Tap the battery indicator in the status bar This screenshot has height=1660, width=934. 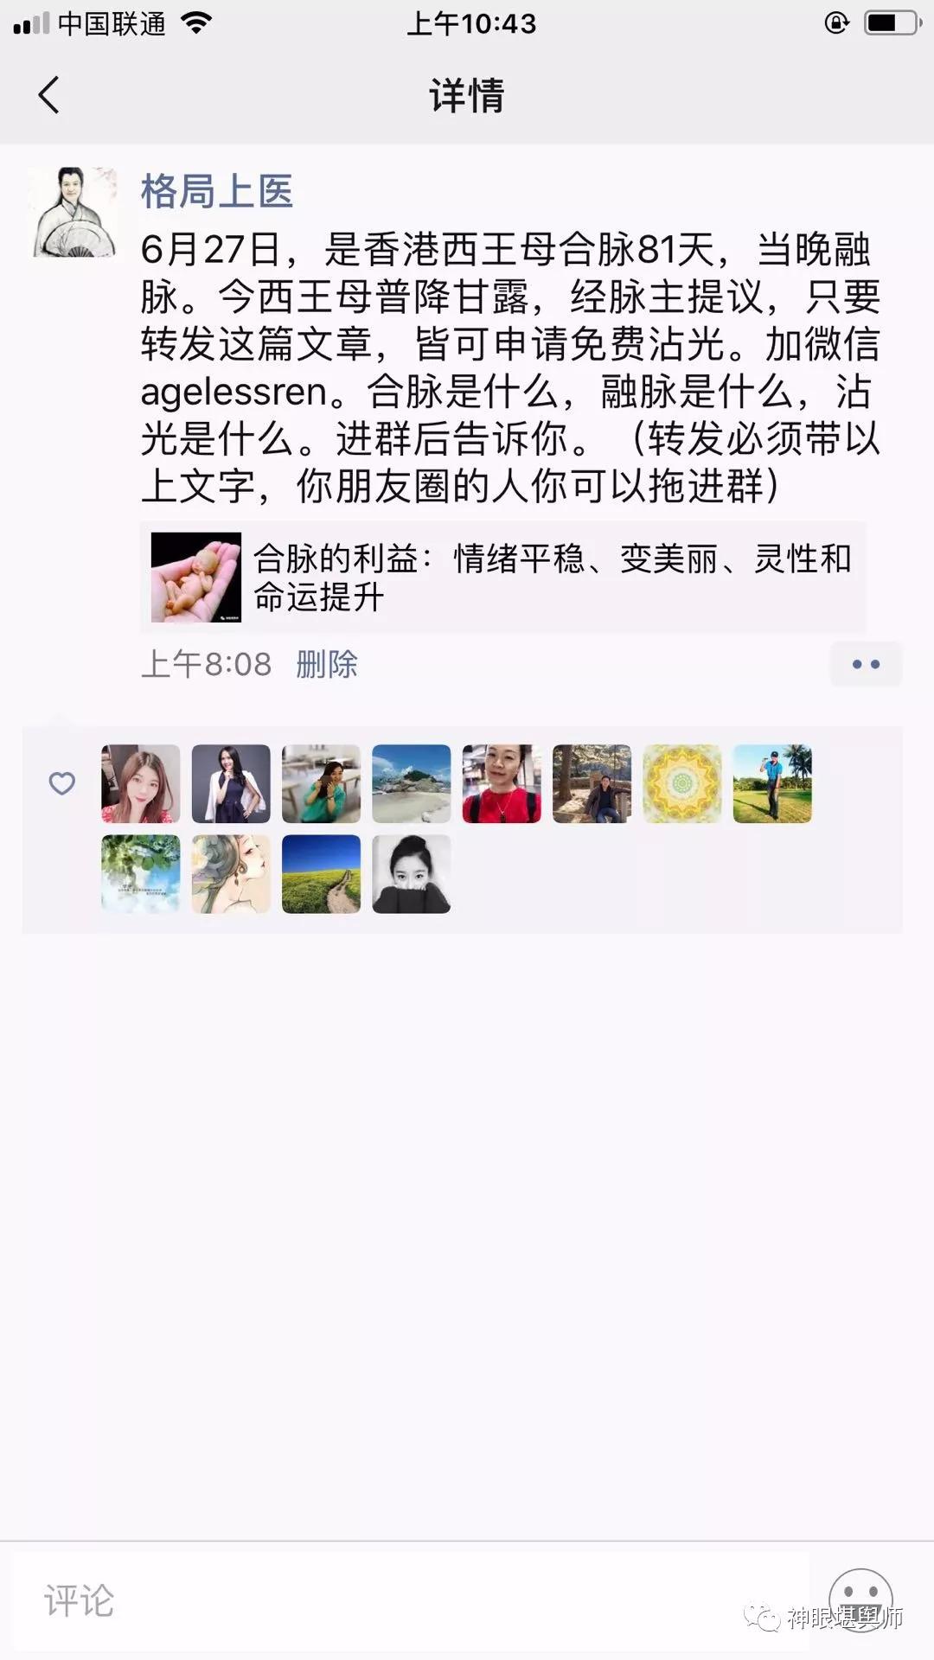click(x=892, y=23)
